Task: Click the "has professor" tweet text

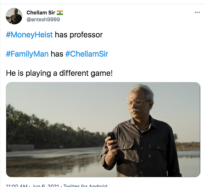Action: [x=78, y=35]
